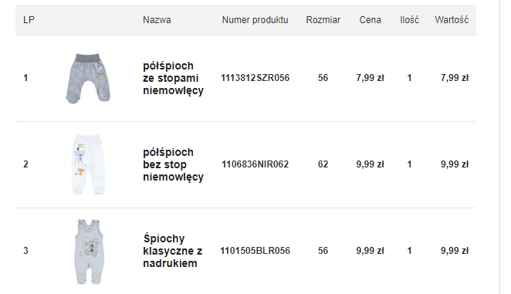Click the Nazwa column header

[x=157, y=20]
